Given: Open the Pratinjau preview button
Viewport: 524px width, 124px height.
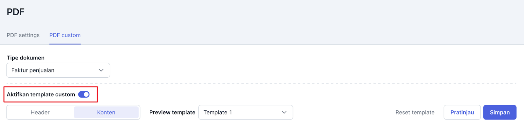Looking at the screenshot, I should click(462, 112).
